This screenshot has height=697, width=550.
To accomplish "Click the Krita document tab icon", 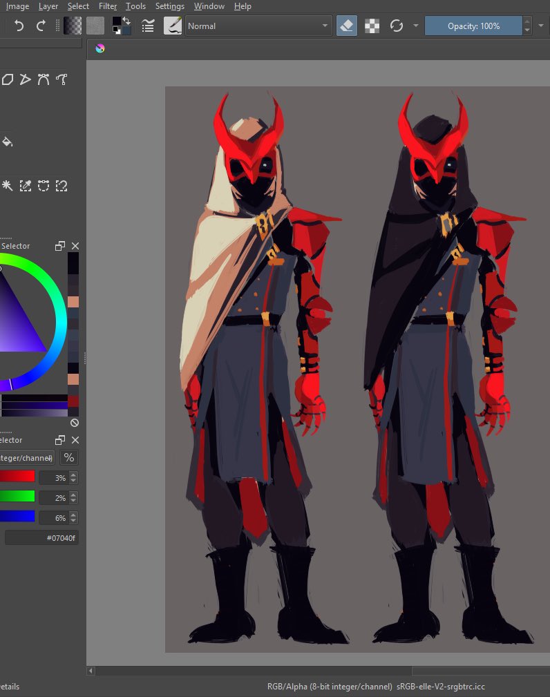I will coord(100,48).
